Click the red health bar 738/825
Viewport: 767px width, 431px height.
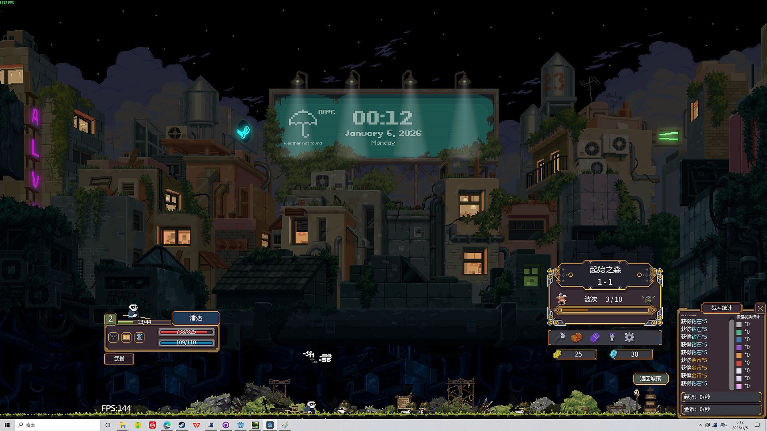(186, 332)
